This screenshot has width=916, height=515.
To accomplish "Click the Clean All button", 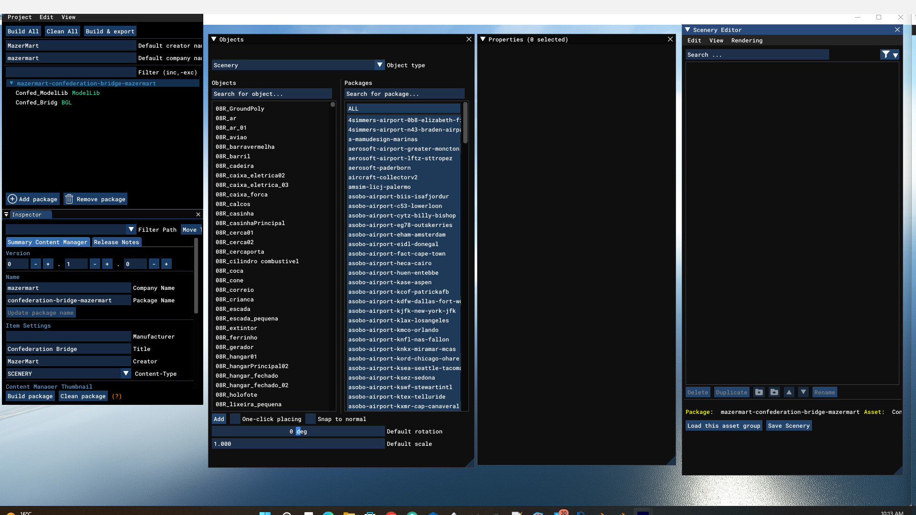I will tap(62, 31).
